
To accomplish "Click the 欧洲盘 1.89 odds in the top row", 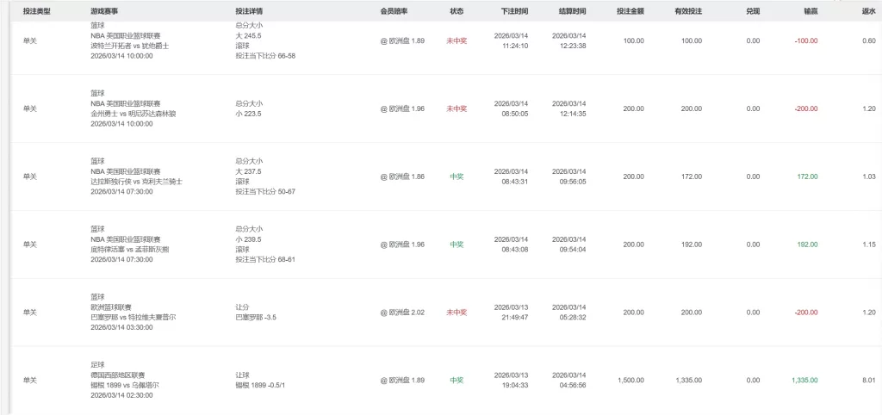I will (404, 40).
